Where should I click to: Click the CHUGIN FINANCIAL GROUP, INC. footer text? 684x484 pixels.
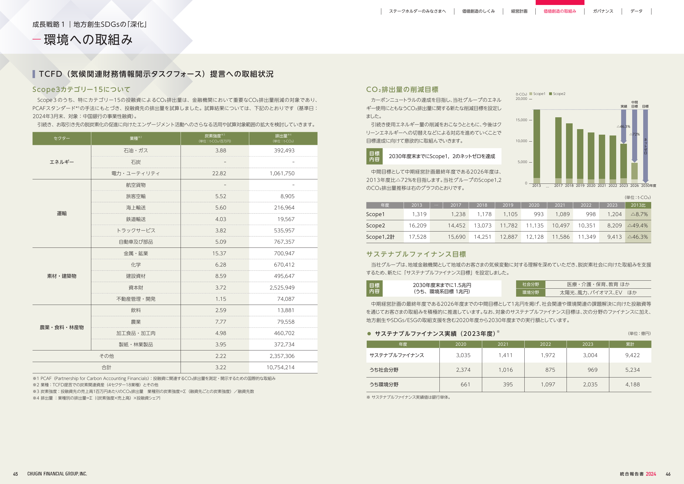57,474
